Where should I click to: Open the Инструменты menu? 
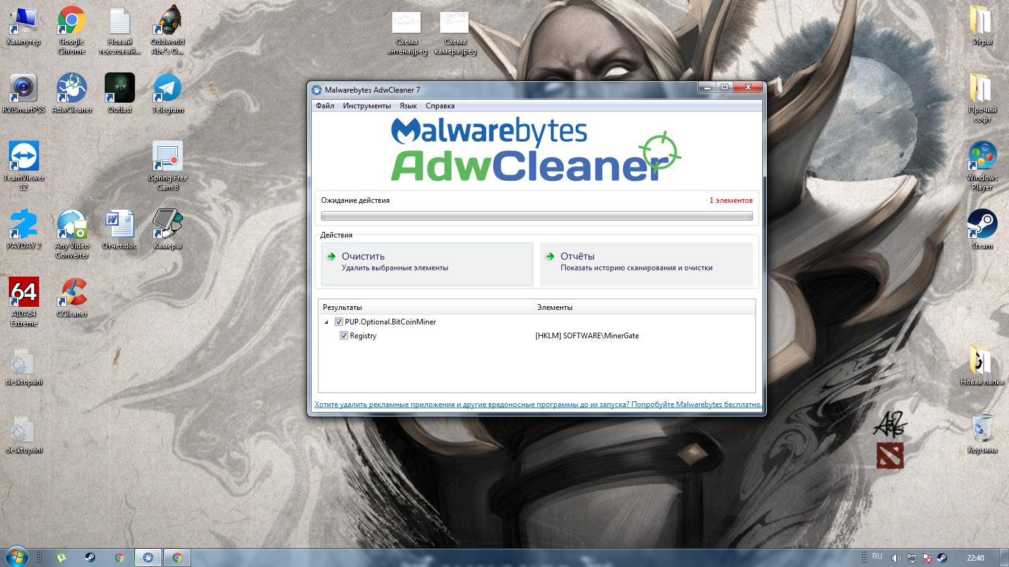(367, 106)
